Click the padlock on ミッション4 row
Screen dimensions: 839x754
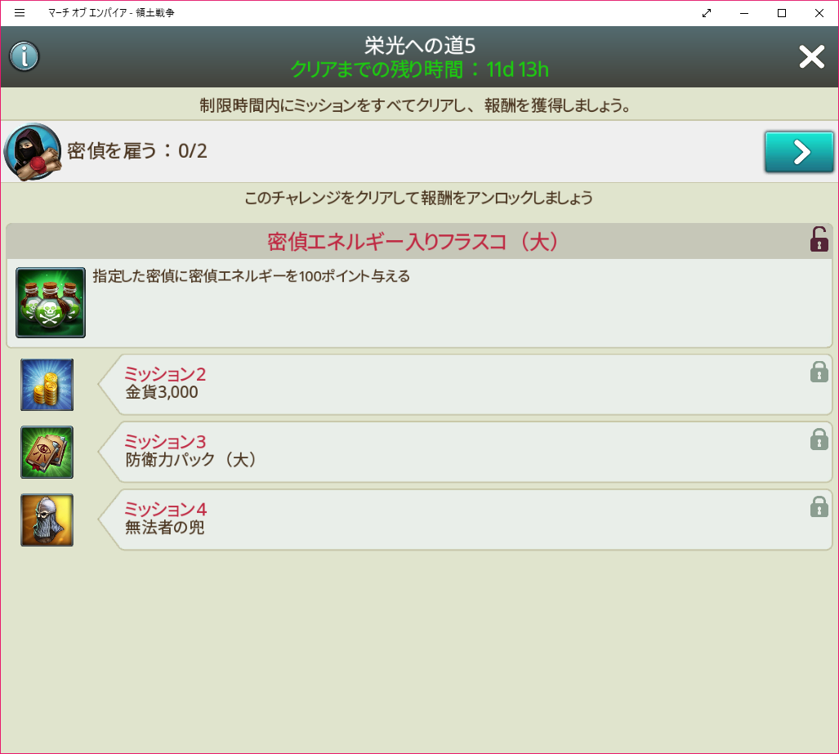point(819,507)
